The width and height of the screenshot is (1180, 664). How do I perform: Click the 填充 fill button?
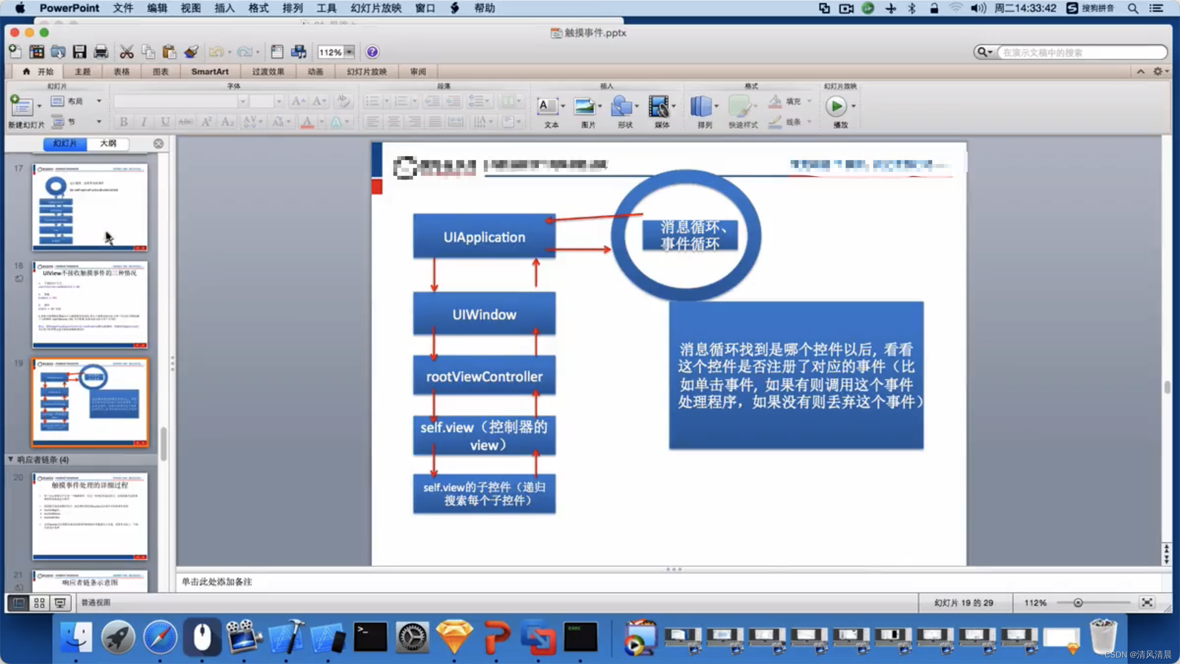point(785,101)
